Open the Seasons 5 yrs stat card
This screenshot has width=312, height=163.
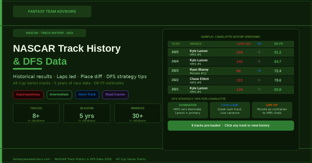(x=87, y=113)
